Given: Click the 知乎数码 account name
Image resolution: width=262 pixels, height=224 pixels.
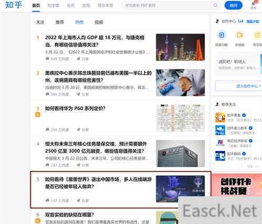Looking at the screenshot, I should (234, 154).
